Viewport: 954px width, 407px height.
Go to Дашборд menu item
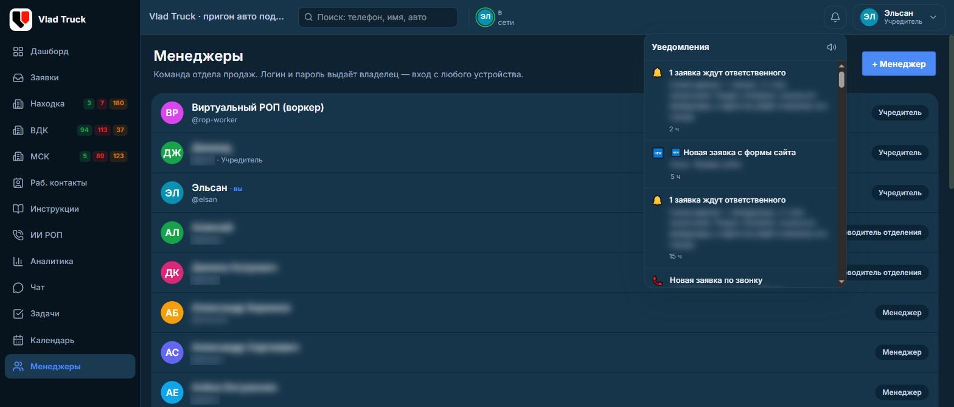70,51
